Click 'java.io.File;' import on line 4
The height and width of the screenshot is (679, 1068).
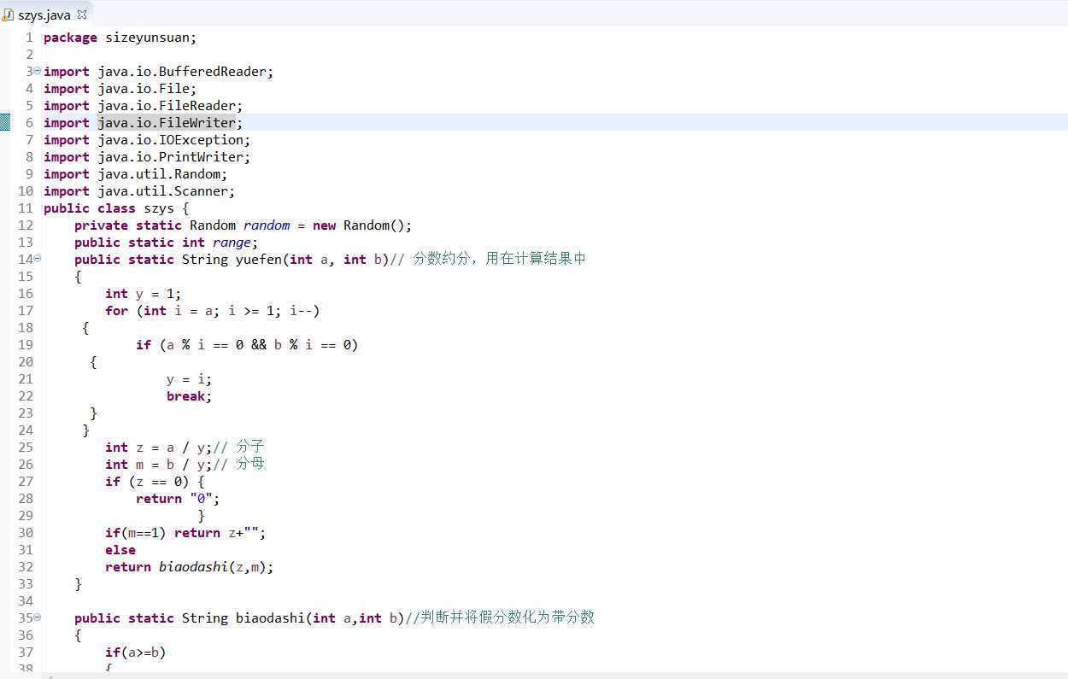tap(148, 89)
